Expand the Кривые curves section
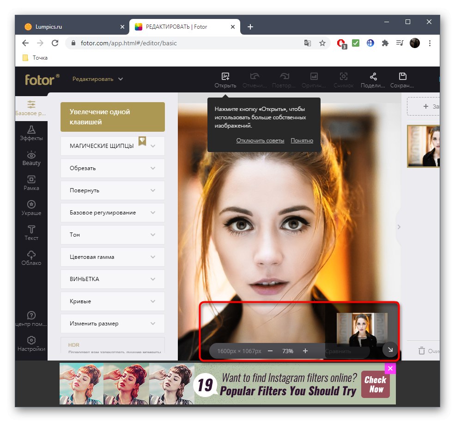This screenshot has width=455, height=422. pos(113,301)
